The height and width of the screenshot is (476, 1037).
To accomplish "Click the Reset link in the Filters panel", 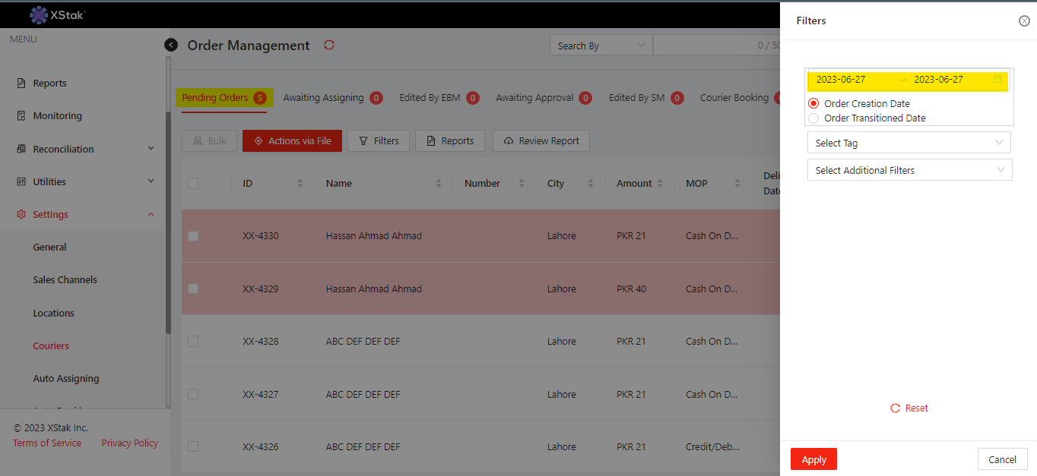I will [x=909, y=408].
